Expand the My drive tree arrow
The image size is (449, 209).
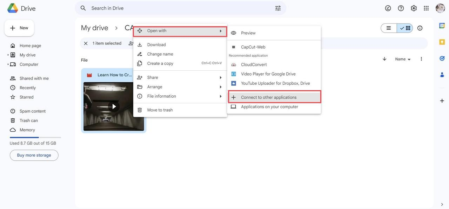coord(8,55)
